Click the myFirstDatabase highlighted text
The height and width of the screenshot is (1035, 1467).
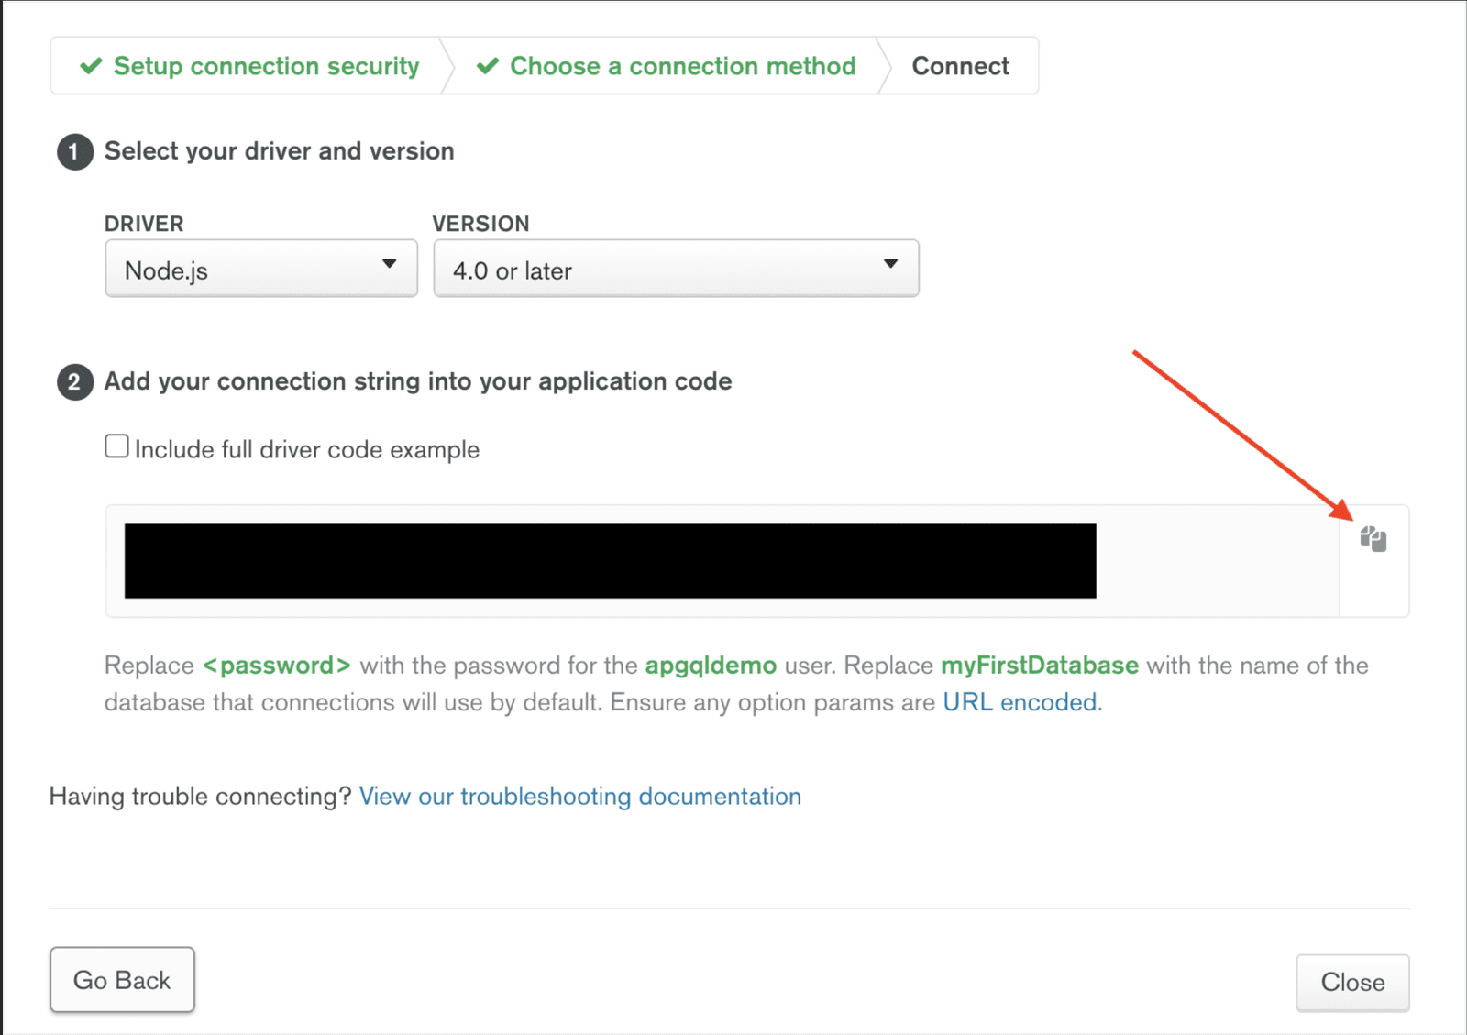tap(1040, 666)
